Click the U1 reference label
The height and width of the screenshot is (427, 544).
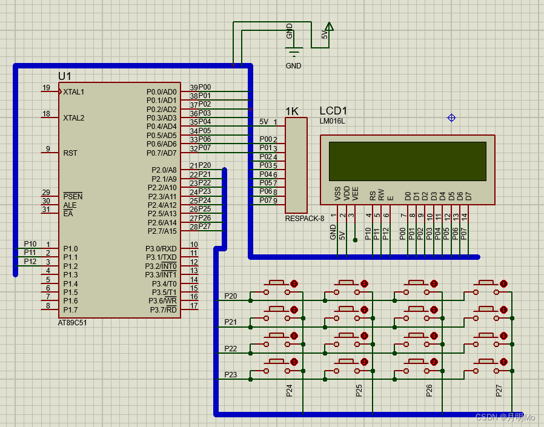[65, 76]
